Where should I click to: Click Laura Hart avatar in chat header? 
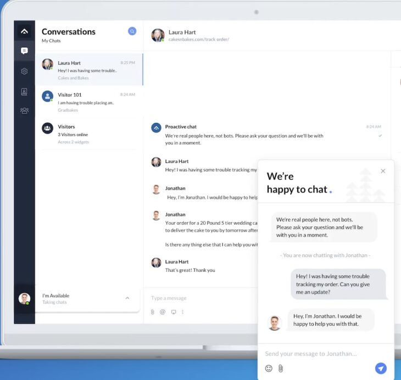point(158,35)
